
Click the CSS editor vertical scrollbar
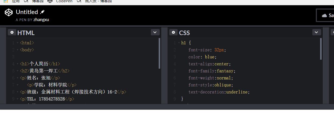click(321, 49)
